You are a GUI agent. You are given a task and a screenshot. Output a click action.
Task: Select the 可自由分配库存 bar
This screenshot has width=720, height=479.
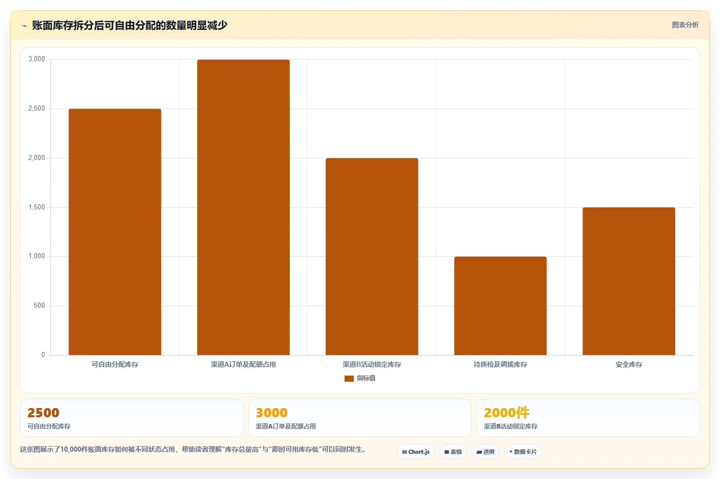(x=115, y=232)
